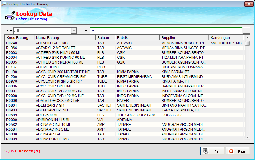Sort by Kode Barang column header
The height and width of the screenshot is (160, 255).
coord(19,37)
